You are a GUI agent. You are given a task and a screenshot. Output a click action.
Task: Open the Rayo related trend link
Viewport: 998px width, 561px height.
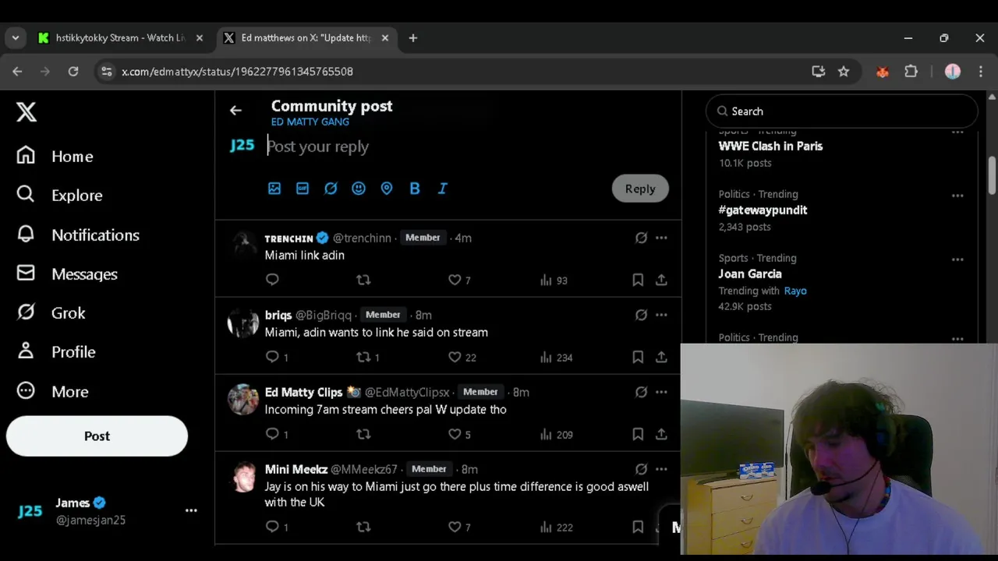tap(795, 291)
